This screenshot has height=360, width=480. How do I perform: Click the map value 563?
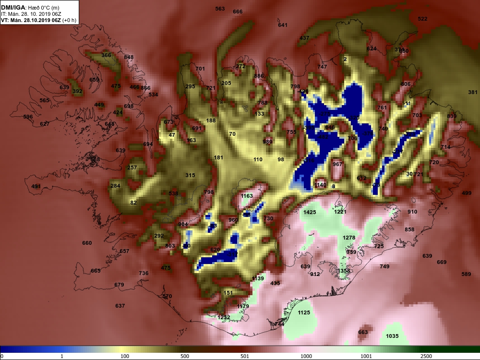(220, 9)
